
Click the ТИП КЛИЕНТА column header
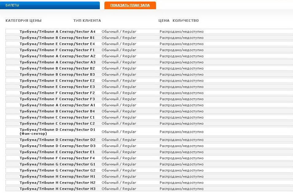click(87, 21)
